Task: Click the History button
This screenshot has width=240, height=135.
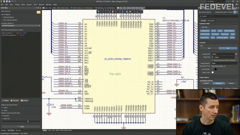Action: [x=24, y=100]
